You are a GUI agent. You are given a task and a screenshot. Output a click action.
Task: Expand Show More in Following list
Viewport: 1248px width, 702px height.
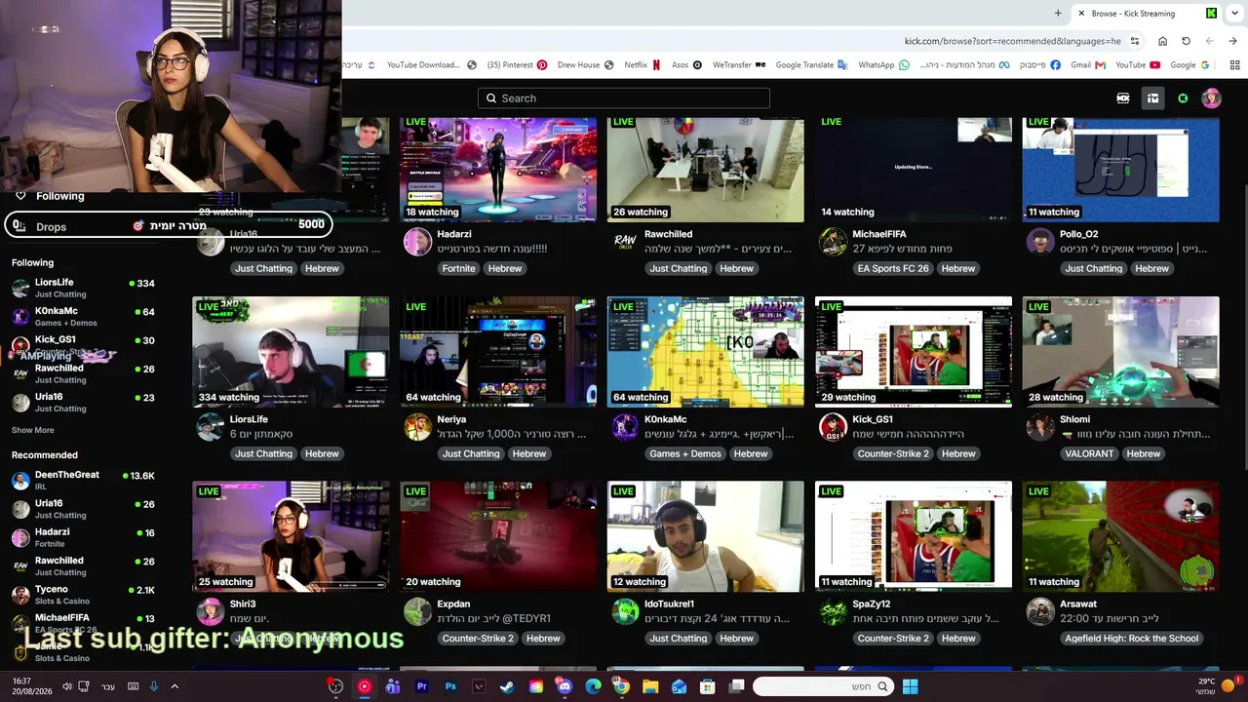pyautogui.click(x=33, y=430)
